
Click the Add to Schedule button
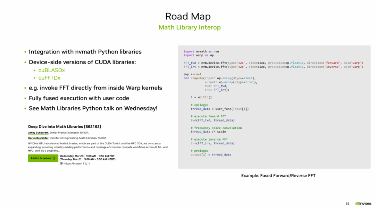tap(43, 158)
